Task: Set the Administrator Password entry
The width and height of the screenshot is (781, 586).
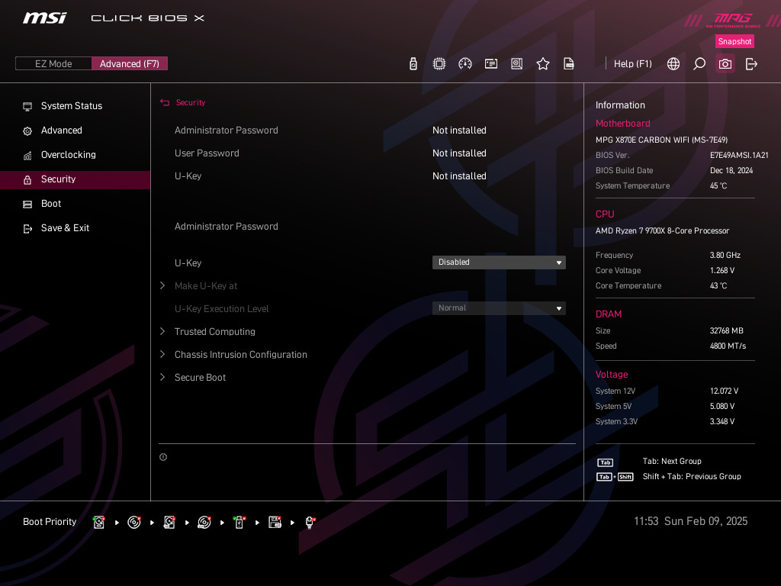Action: tap(227, 227)
